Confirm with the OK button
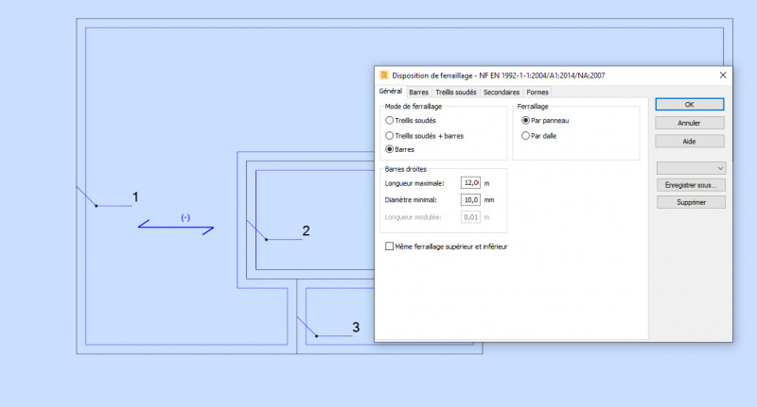Screen dimensions: 757x407 coord(690,105)
